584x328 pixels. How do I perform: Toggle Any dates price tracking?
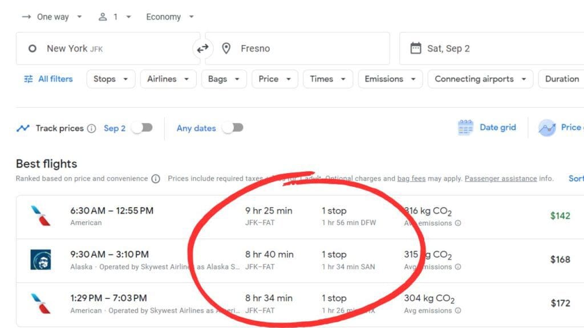pyautogui.click(x=233, y=128)
